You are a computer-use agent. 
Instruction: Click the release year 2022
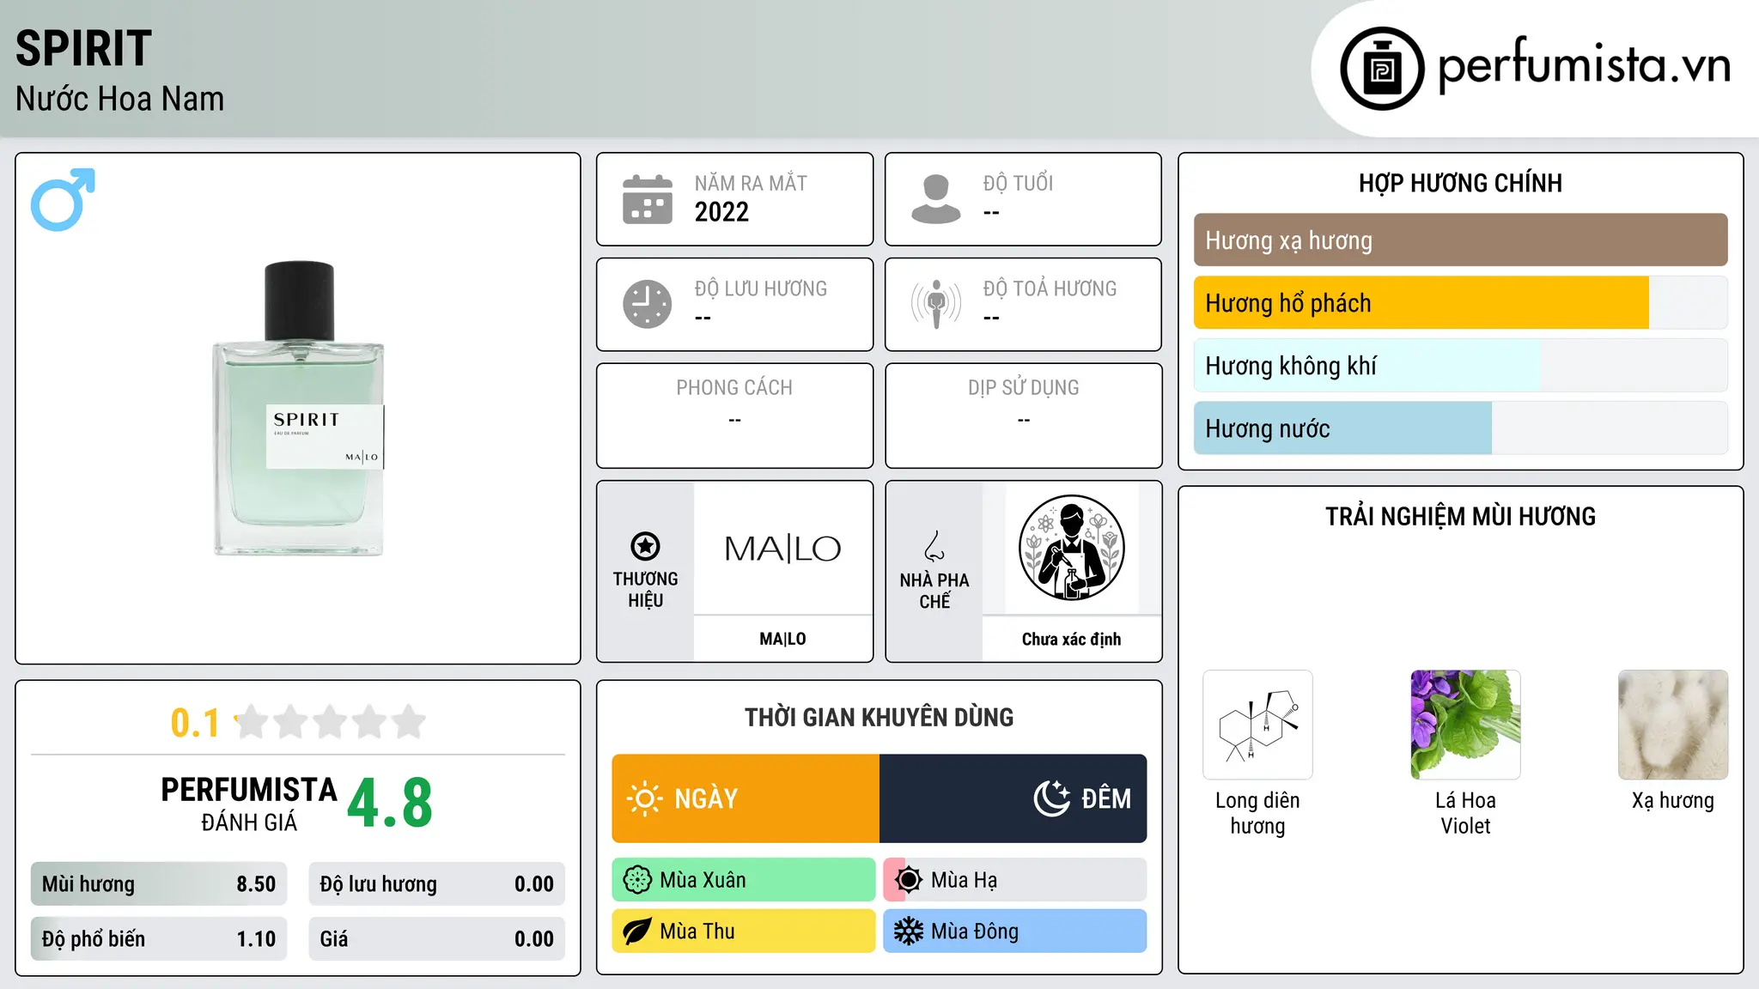721,212
